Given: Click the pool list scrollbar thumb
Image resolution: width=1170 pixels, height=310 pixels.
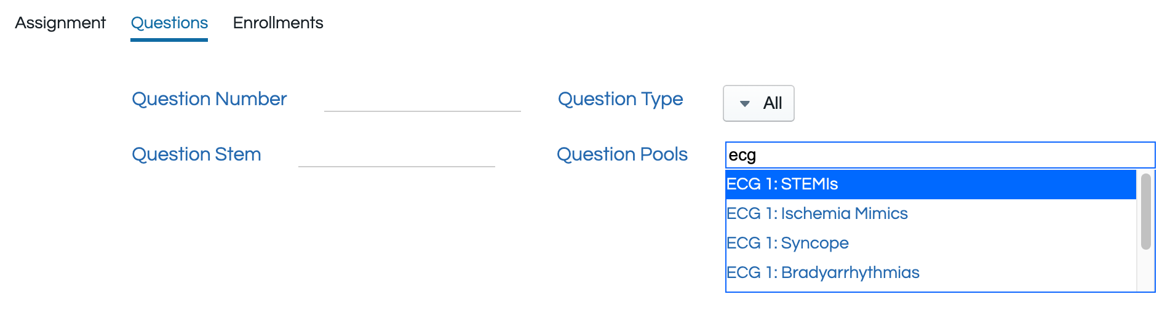Looking at the screenshot, I should coord(1145,211).
